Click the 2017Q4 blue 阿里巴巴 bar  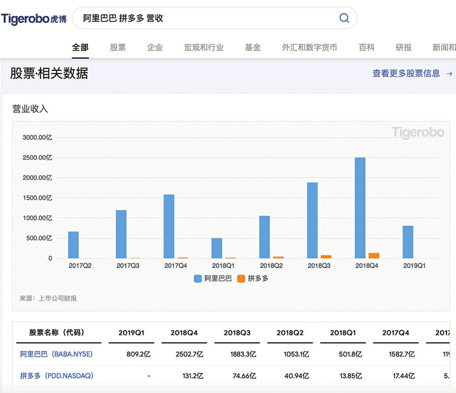click(169, 226)
